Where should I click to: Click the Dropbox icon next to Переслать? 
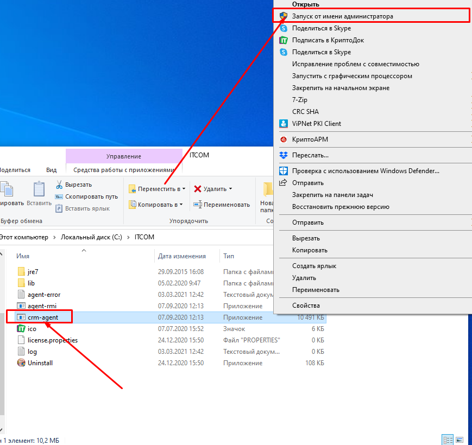point(283,155)
